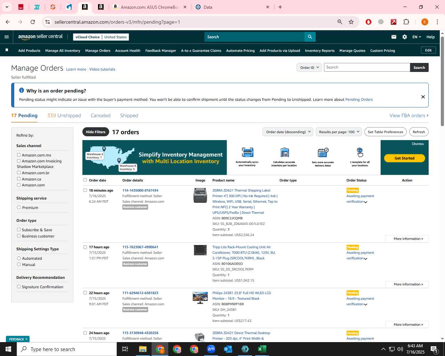Select the Automated shipping settings radio
Viewport: 445px width, 356px height.
(19, 258)
